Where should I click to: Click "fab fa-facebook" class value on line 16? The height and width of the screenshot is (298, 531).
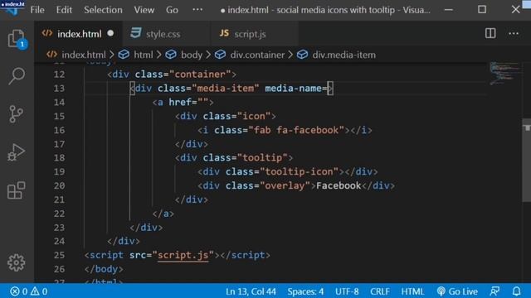tap(296, 130)
